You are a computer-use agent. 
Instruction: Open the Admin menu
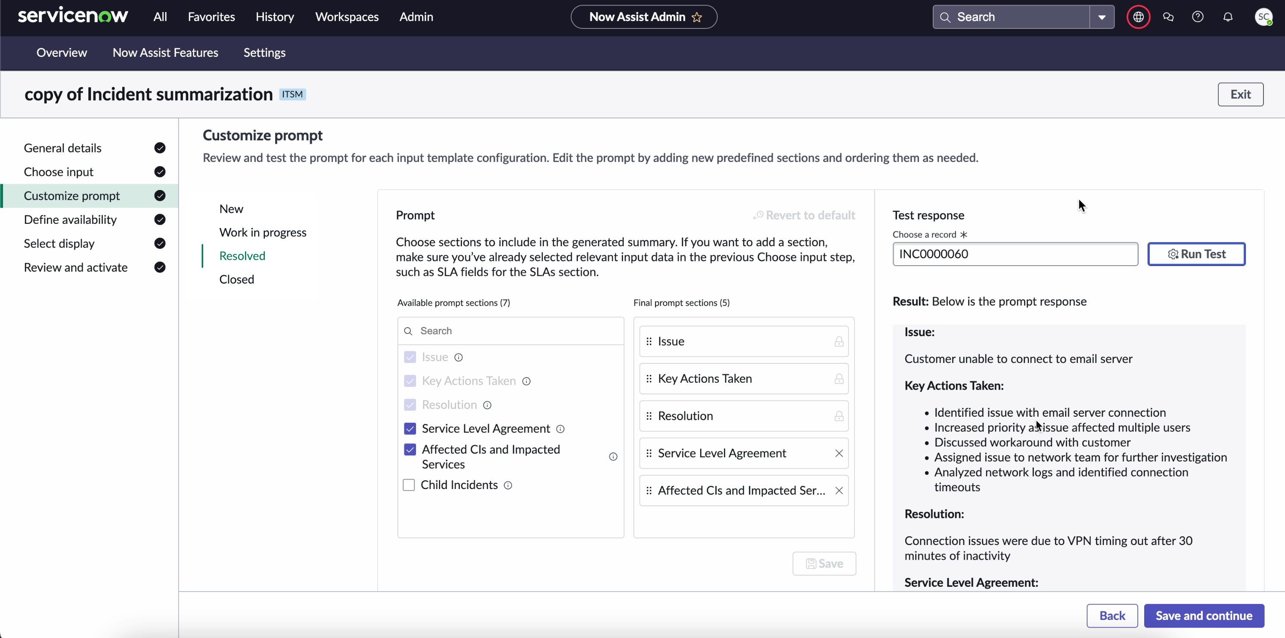point(416,17)
